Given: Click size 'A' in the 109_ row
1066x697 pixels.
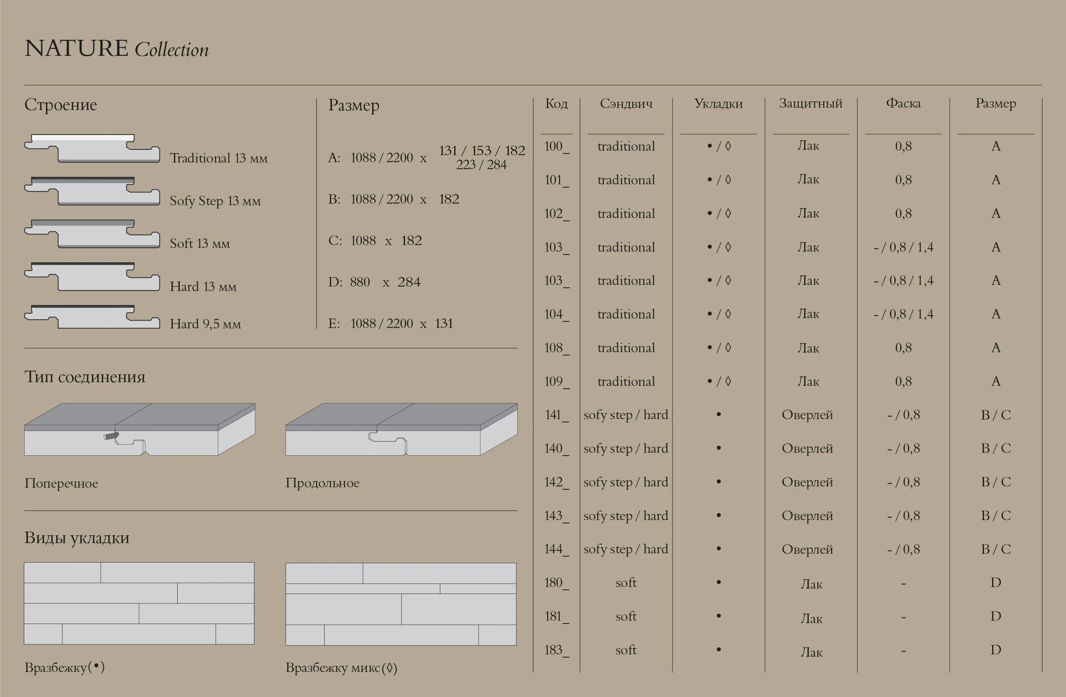Looking at the screenshot, I should pos(996,382).
